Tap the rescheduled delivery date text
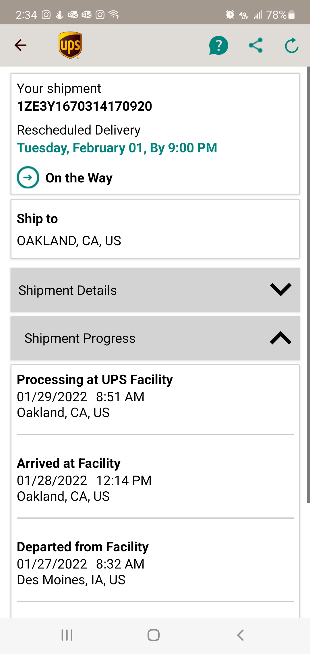The image size is (310, 654). (x=117, y=148)
